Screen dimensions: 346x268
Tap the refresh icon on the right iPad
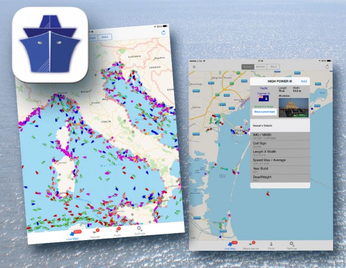[x=327, y=66]
